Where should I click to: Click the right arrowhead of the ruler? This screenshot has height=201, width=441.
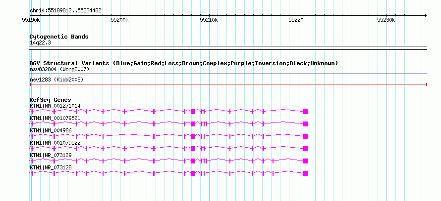pyautogui.click(x=426, y=16)
